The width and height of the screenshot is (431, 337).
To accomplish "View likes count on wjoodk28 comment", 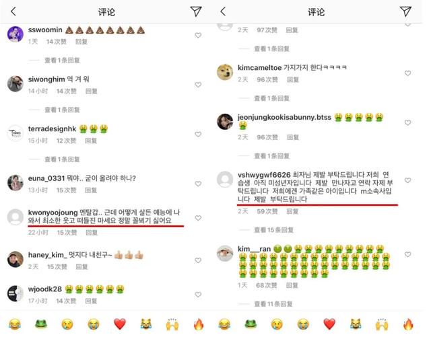I will click(x=66, y=301).
